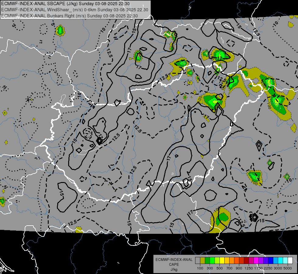
Task: Click the legend value 1250
Action: tap(249, 268)
